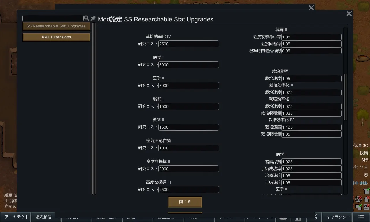The image size is (370, 222).
Task: Click the 空気圧削岩機 research cost field
Action: pyautogui.click(x=188, y=148)
